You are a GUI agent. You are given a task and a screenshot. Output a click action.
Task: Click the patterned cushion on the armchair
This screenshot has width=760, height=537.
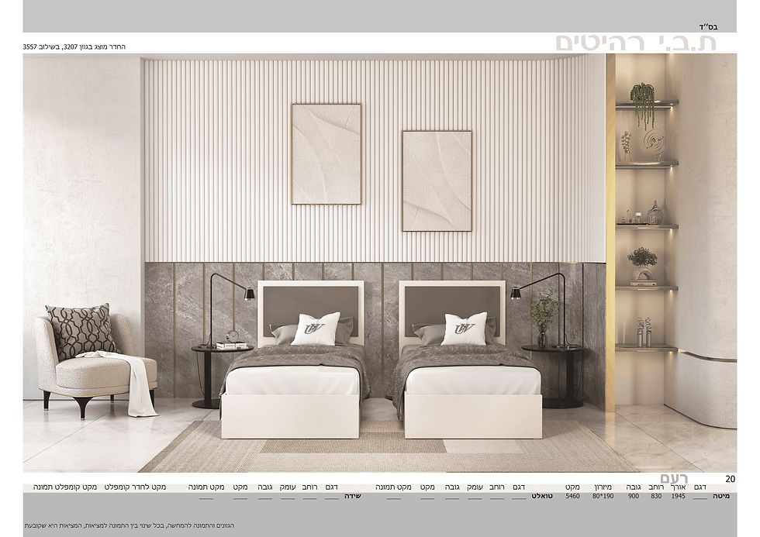pyautogui.click(x=82, y=331)
